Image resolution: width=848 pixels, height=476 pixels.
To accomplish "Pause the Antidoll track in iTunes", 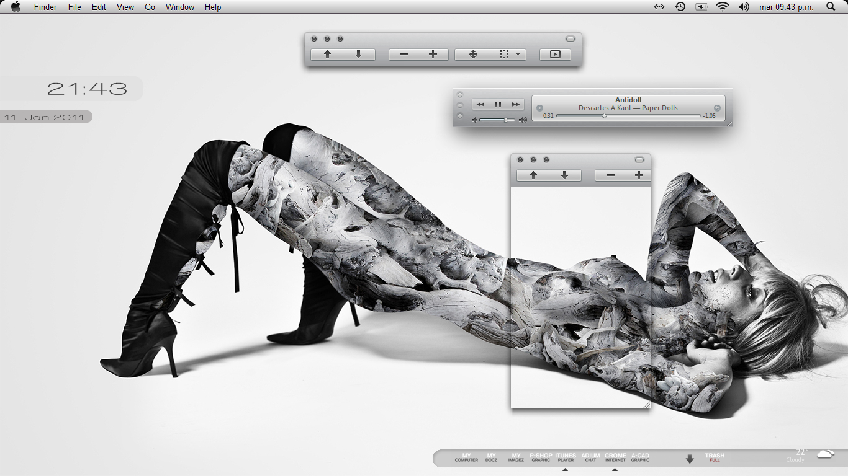I will [x=498, y=105].
